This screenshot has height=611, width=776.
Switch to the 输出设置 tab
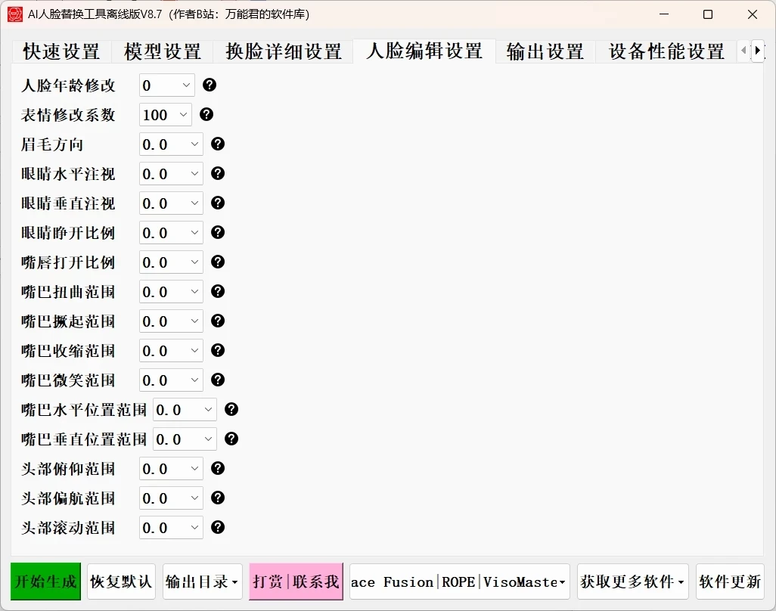[544, 50]
